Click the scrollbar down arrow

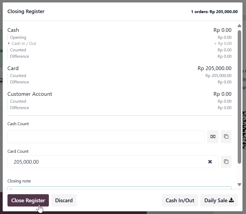[x=239, y=185]
